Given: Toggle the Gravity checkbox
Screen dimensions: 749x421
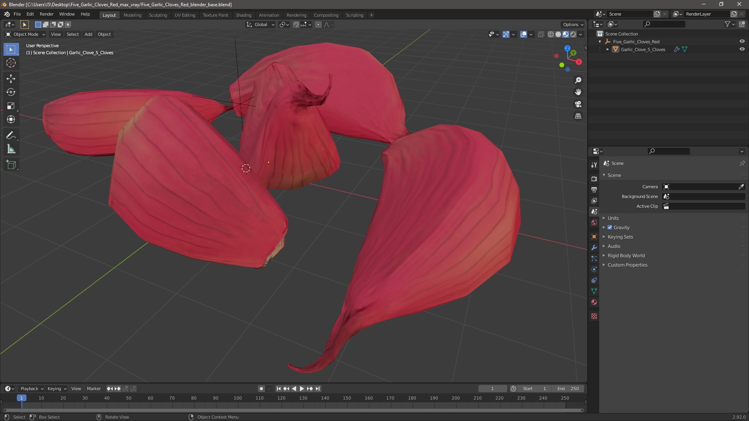Looking at the screenshot, I should coord(610,228).
